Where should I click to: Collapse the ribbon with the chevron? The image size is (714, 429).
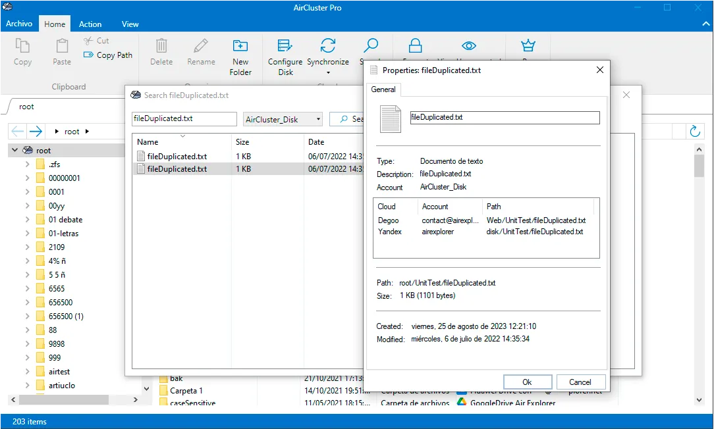[x=706, y=24]
